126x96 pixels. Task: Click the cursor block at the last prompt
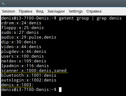point(60,89)
